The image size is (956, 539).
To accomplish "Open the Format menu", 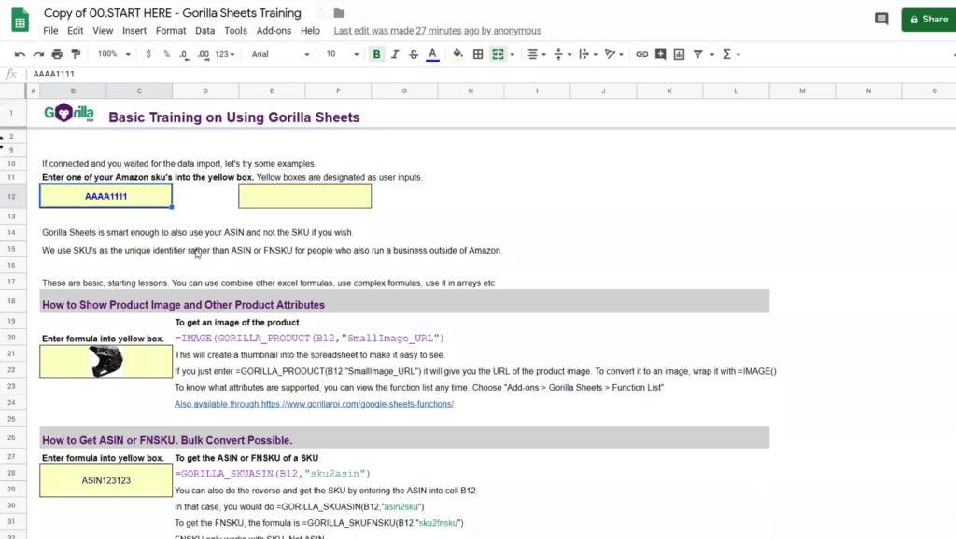I will 171,31.
